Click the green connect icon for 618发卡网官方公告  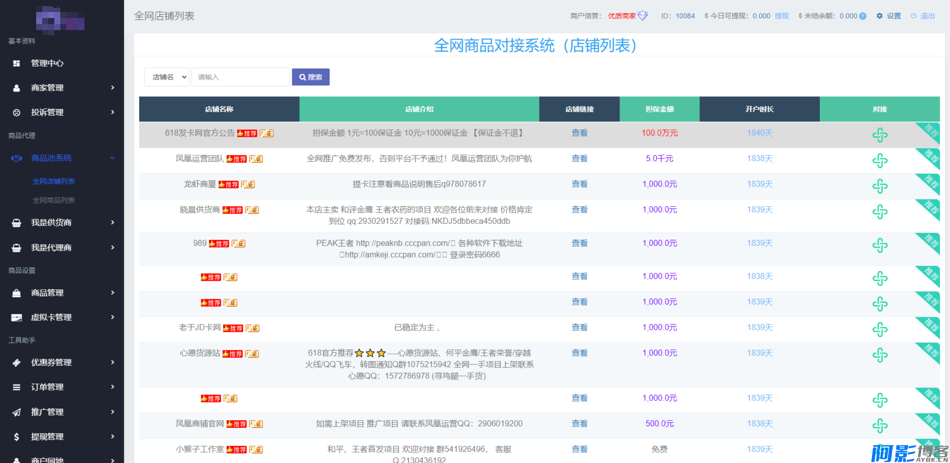(879, 135)
